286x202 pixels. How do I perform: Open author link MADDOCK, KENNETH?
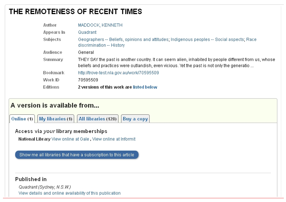click(x=100, y=25)
